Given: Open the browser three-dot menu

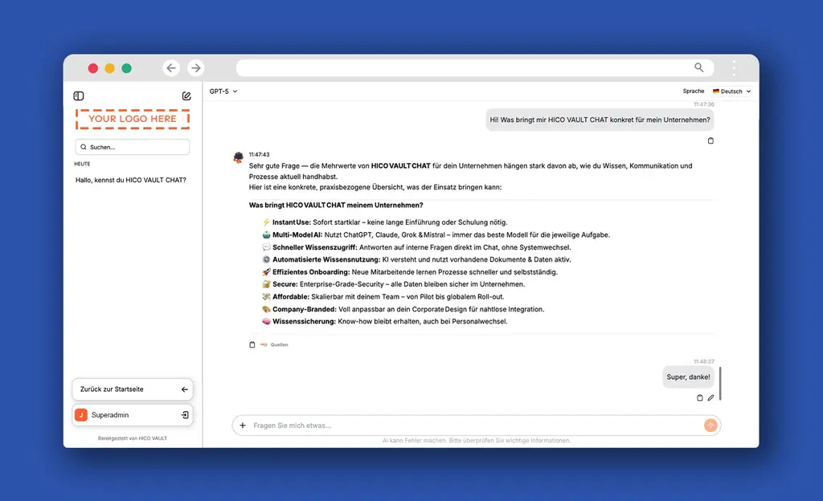Looking at the screenshot, I should click(733, 68).
